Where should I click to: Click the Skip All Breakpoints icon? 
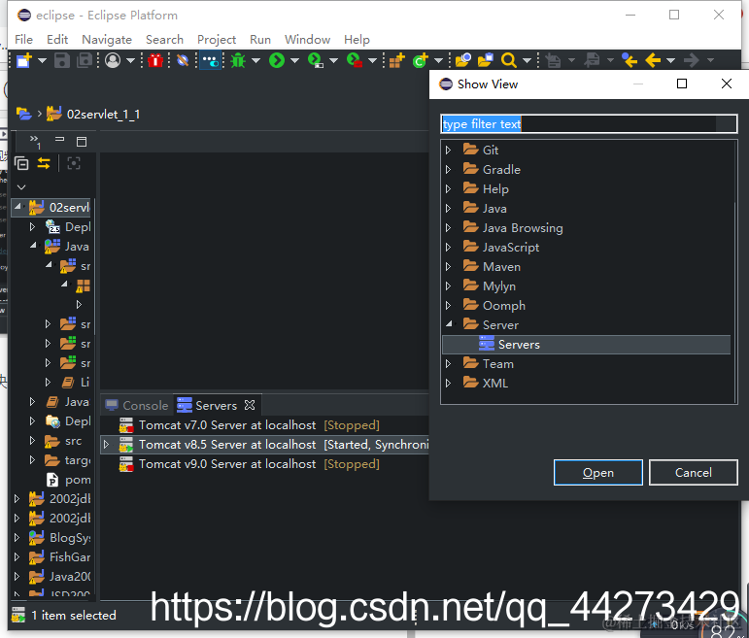(x=183, y=60)
